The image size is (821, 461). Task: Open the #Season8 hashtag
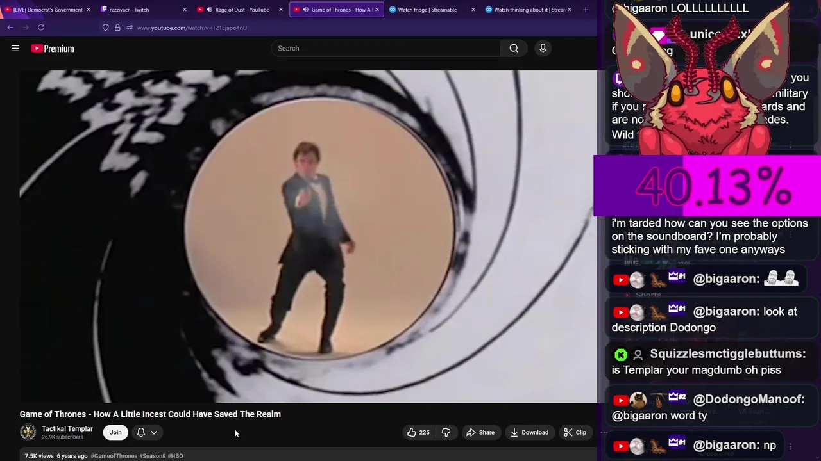[153, 456]
